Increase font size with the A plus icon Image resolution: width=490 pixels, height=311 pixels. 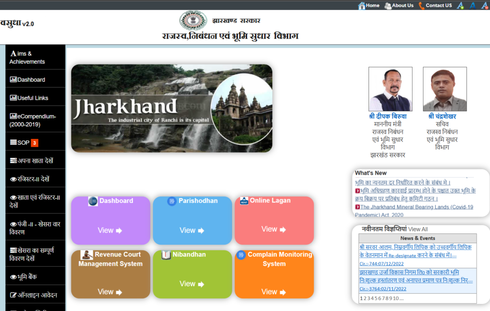tap(460, 5)
